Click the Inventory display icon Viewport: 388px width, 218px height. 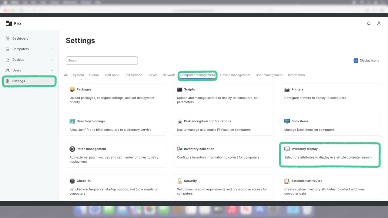tap(287, 149)
